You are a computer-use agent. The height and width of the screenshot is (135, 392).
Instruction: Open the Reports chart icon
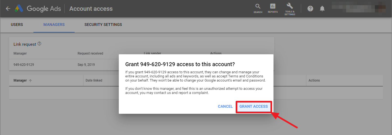click(x=273, y=7)
